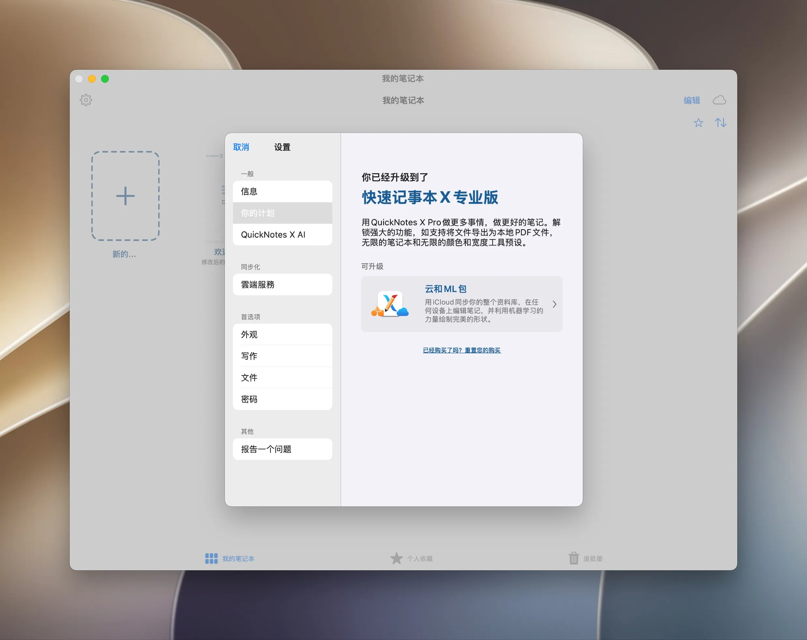Click the iCloud sync cloud icon
807x640 pixels.
coord(719,100)
